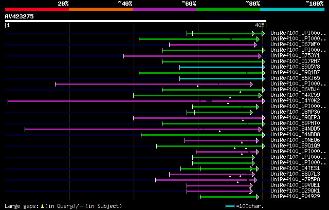Screen dimensions: 329x210
Task: Click the green ~80% legend color segment
Action: [x=228, y=9]
